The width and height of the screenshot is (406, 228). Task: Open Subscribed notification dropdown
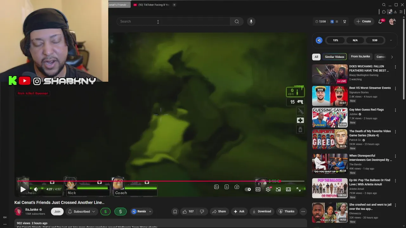[x=82, y=212]
